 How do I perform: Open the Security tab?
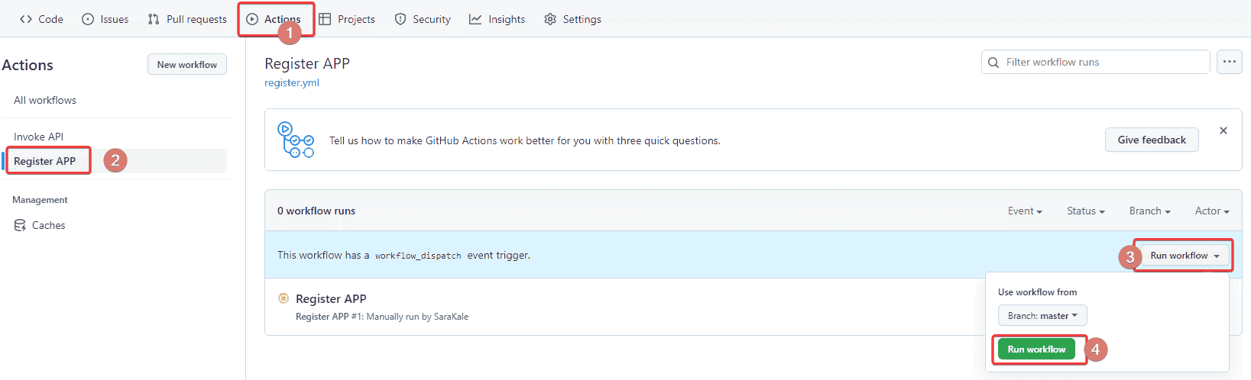coord(423,19)
